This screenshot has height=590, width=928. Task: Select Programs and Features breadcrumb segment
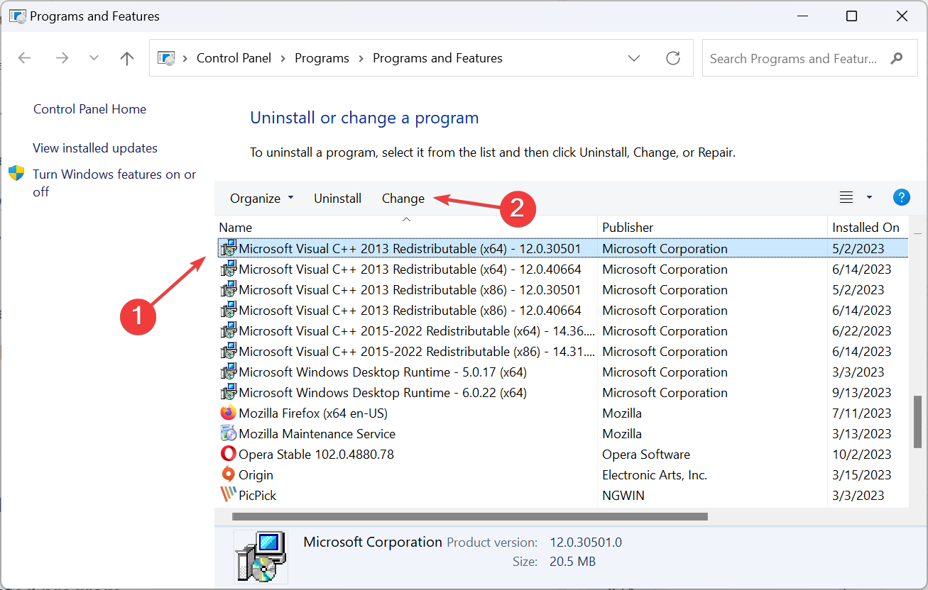tap(437, 58)
